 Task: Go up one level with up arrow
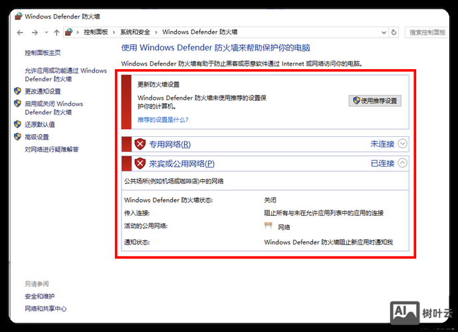(57, 33)
